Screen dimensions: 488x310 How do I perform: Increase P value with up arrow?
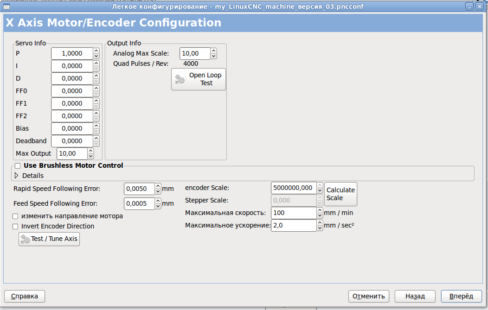pyautogui.click(x=96, y=51)
